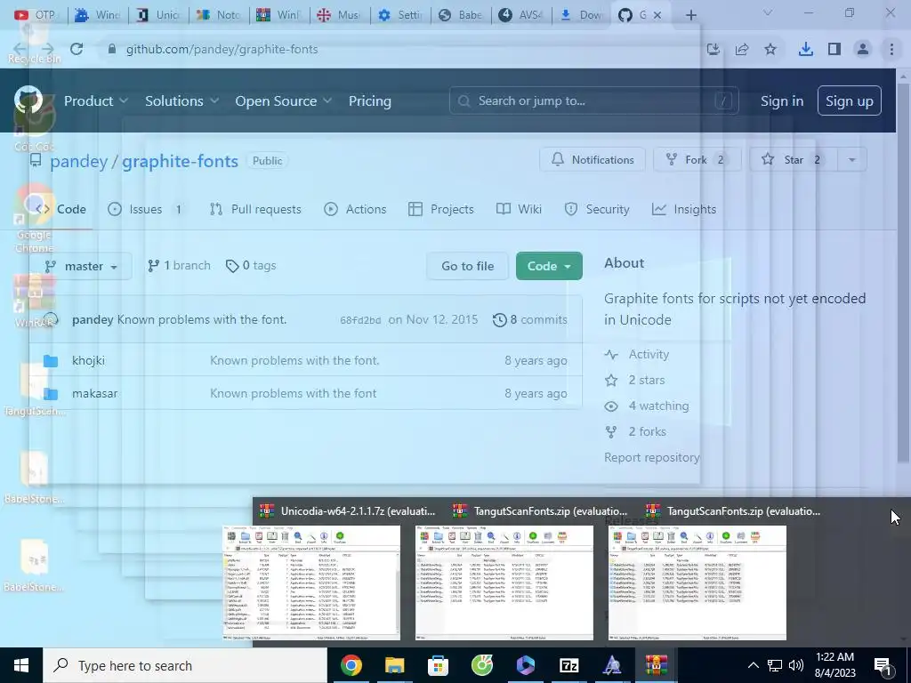Open the Projects tab
Screen dimensions: 911x683
point(441,209)
